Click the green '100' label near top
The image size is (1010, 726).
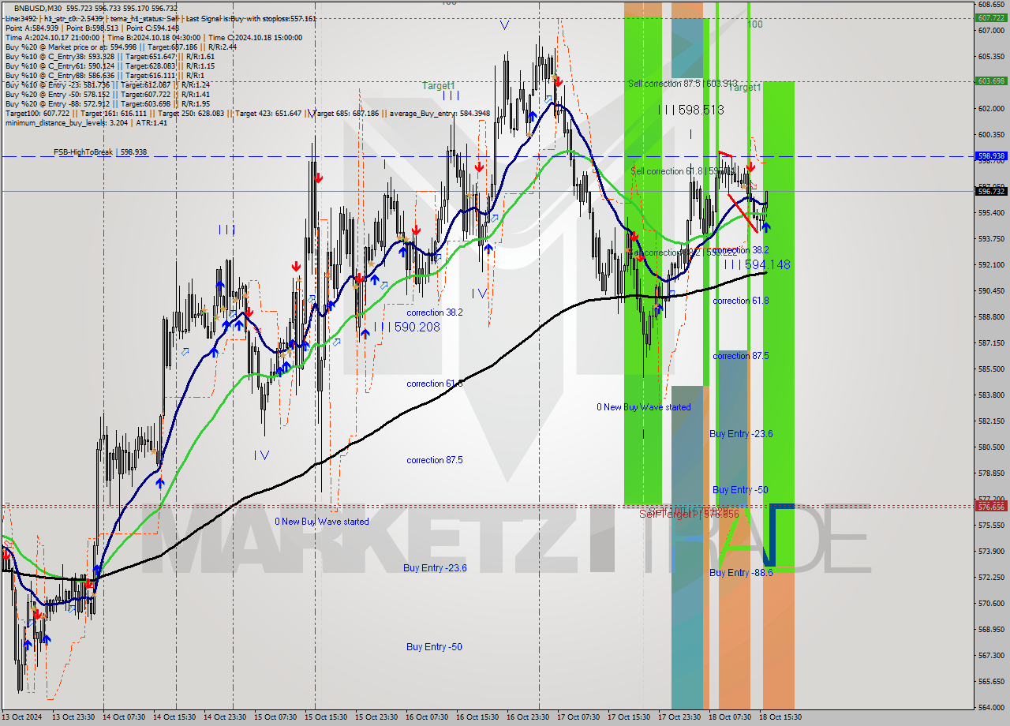(x=755, y=24)
